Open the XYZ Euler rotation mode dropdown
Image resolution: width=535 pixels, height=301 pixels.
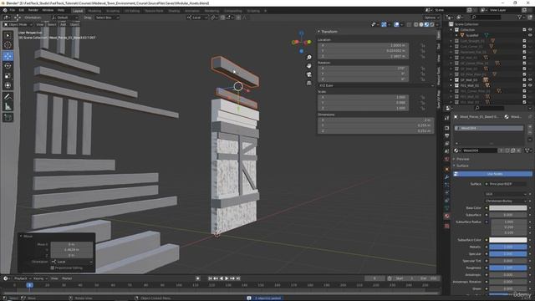click(376, 85)
